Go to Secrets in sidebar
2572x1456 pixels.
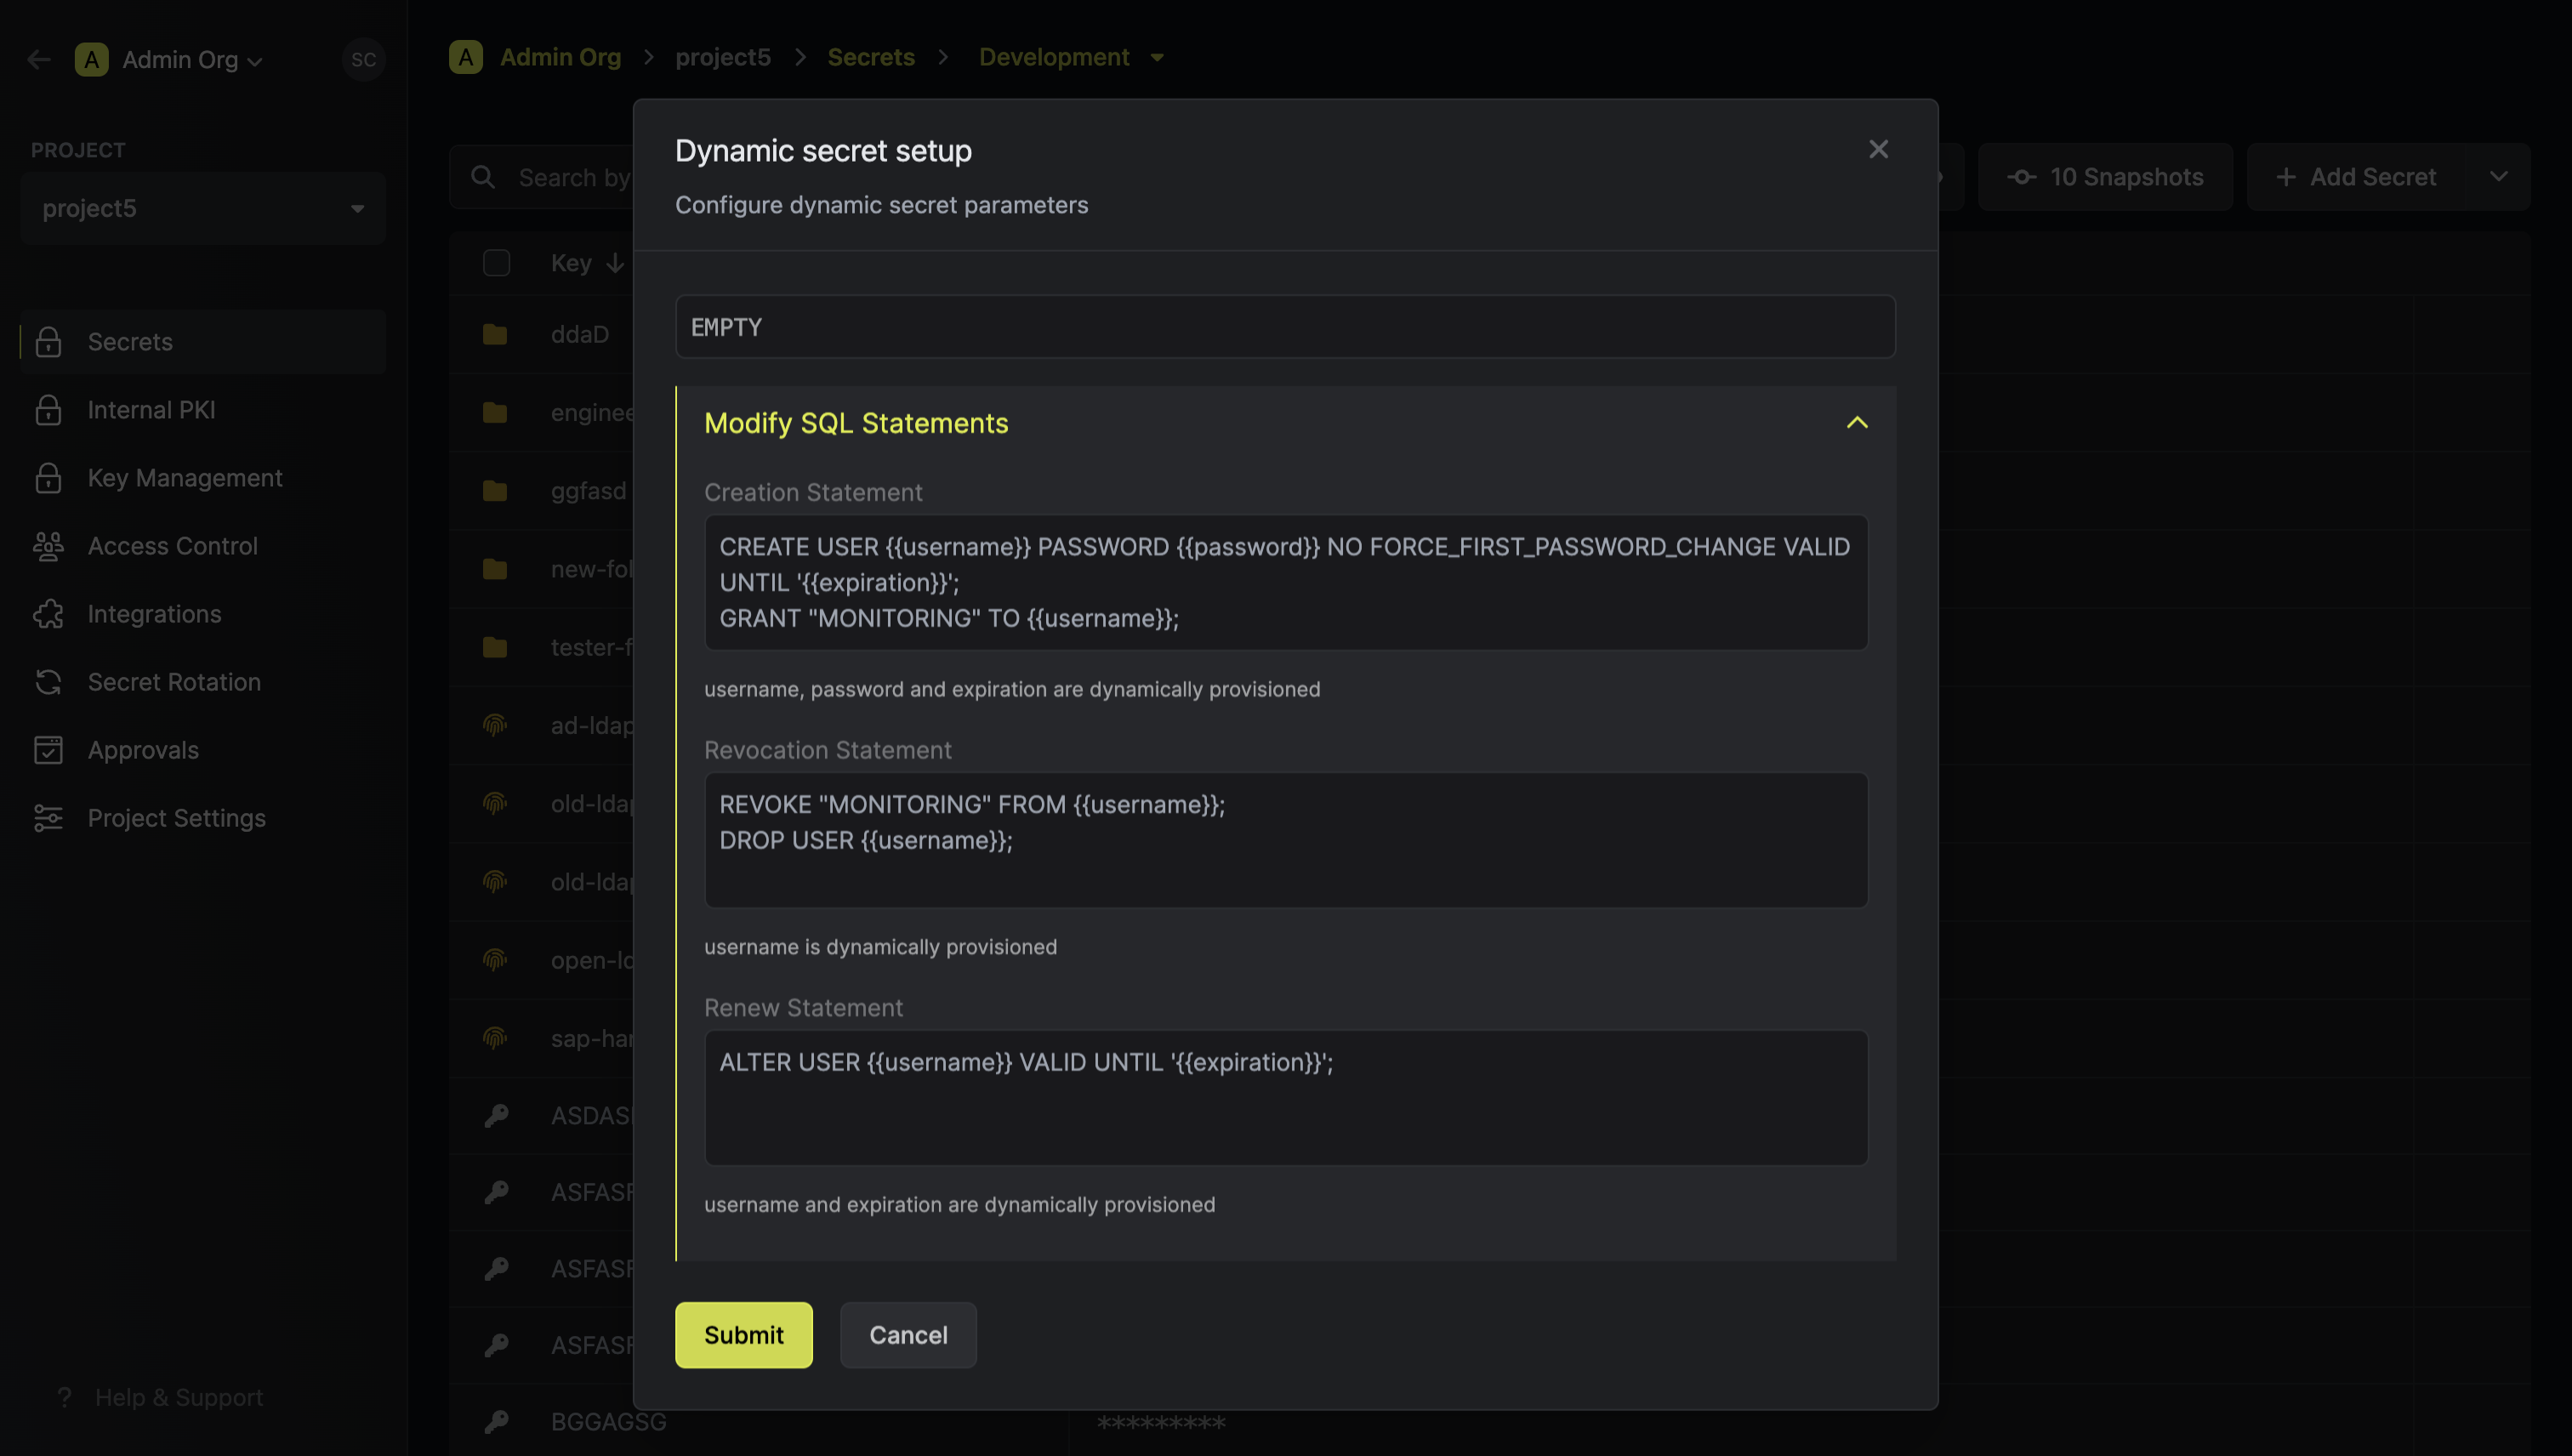(203, 341)
